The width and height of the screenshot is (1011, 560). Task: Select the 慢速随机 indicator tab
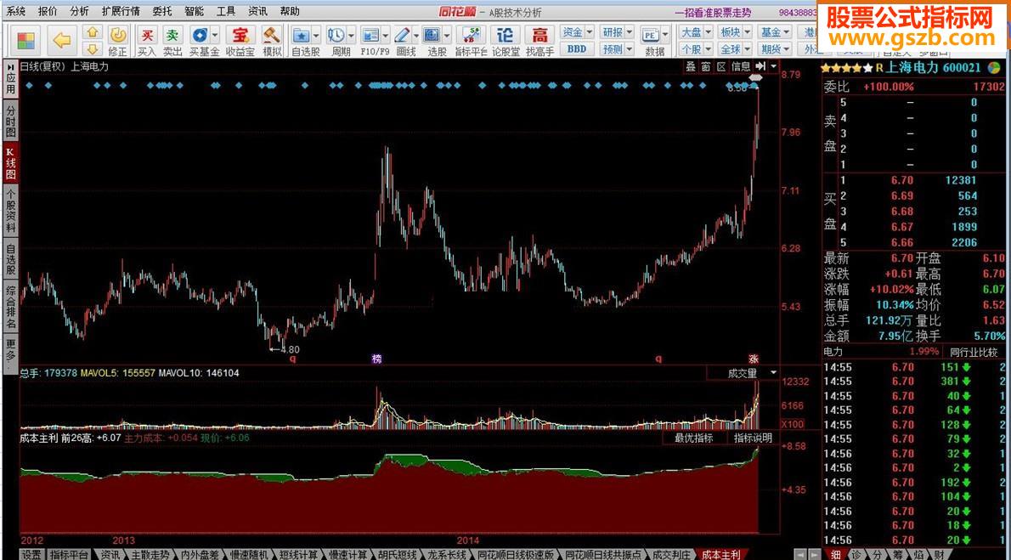tap(249, 554)
